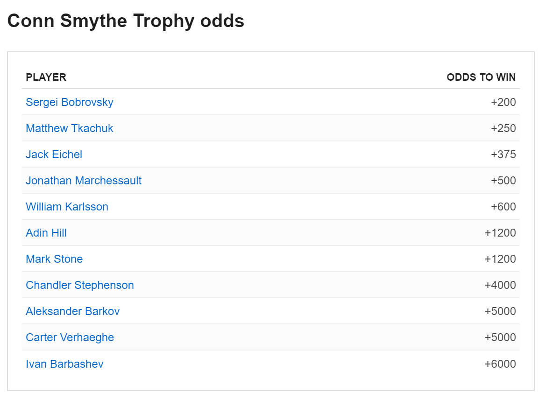Screen dimensions: 560x406
Task: Open Sergei Bobrovsky's player link
Action: tap(70, 102)
